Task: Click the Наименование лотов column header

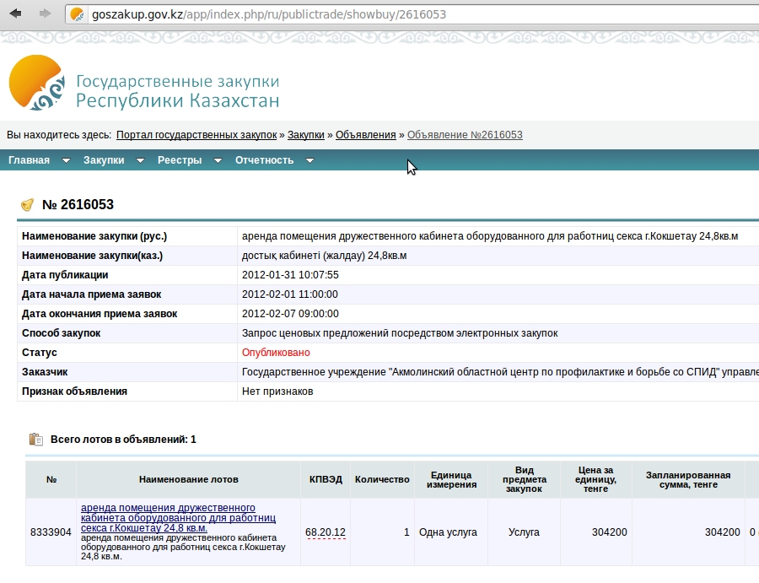Action: [x=188, y=479]
